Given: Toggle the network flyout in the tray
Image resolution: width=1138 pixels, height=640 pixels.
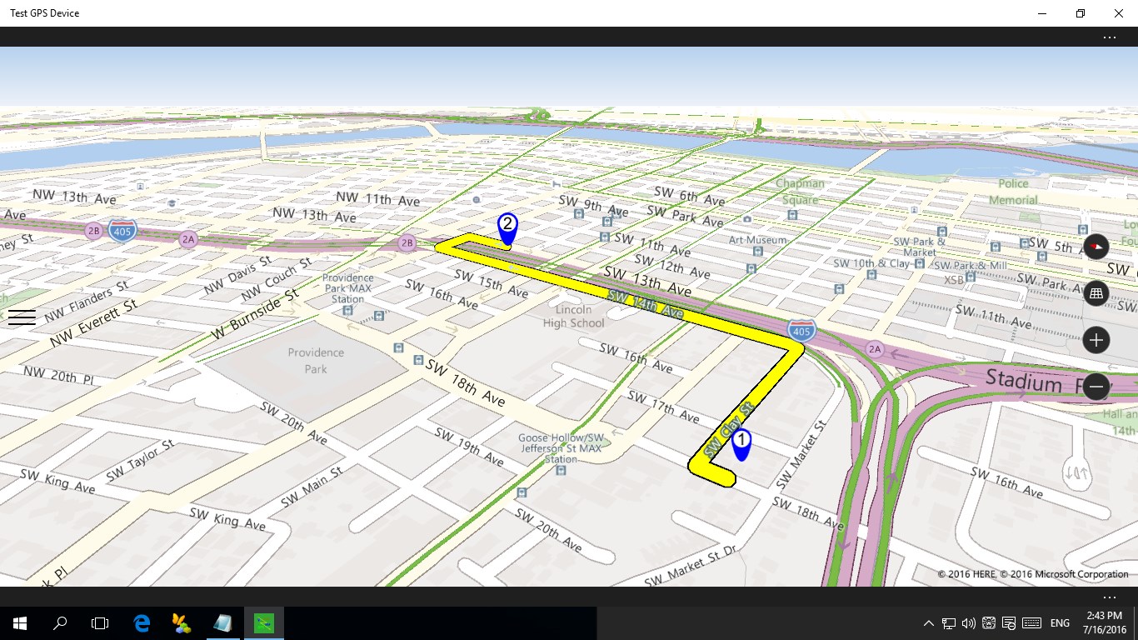Looking at the screenshot, I should click(x=948, y=622).
